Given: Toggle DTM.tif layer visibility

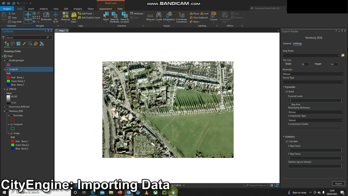Looking at the screenshot, I should [7, 89].
